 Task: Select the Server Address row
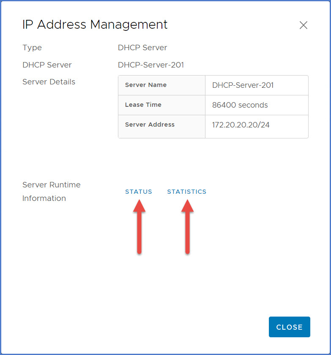pos(161,125)
